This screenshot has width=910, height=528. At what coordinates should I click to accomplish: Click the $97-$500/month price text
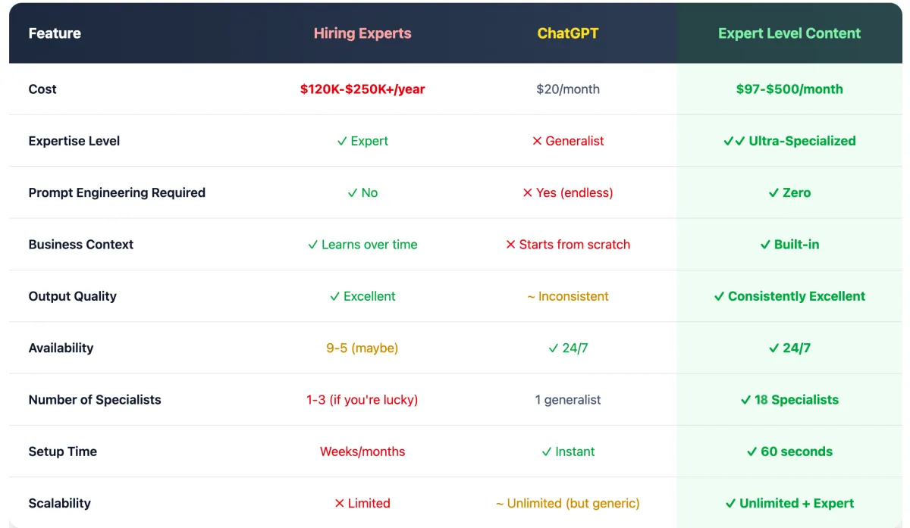[x=789, y=89]
